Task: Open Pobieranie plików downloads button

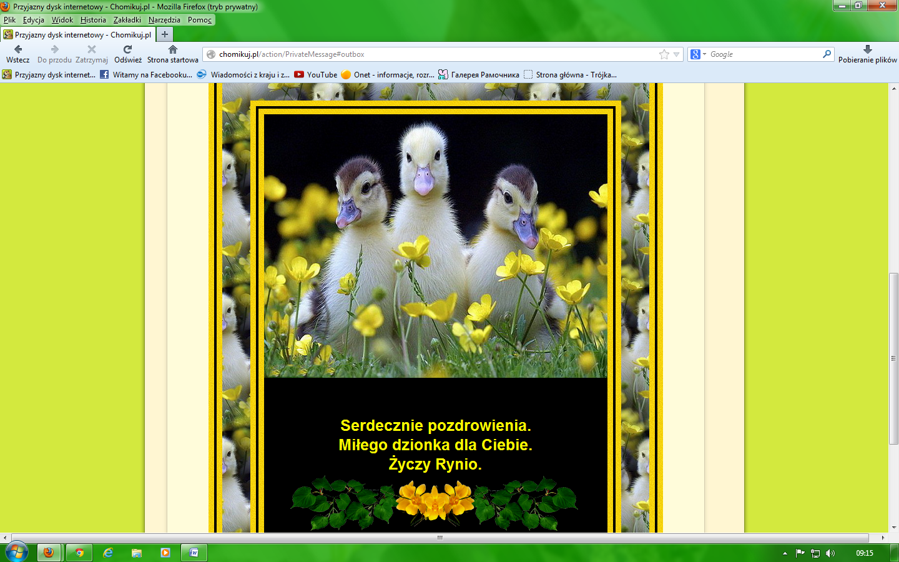Action: coord(867,54)
